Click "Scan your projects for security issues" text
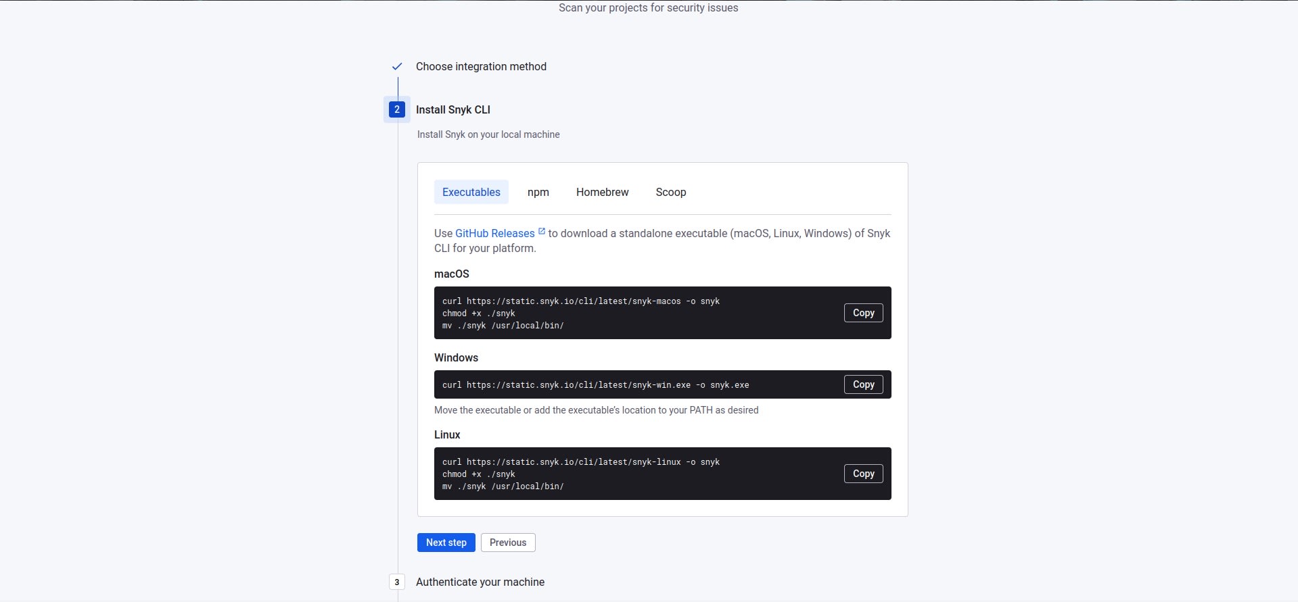This screenshot has width=1298, height=602. click(649, 8)
